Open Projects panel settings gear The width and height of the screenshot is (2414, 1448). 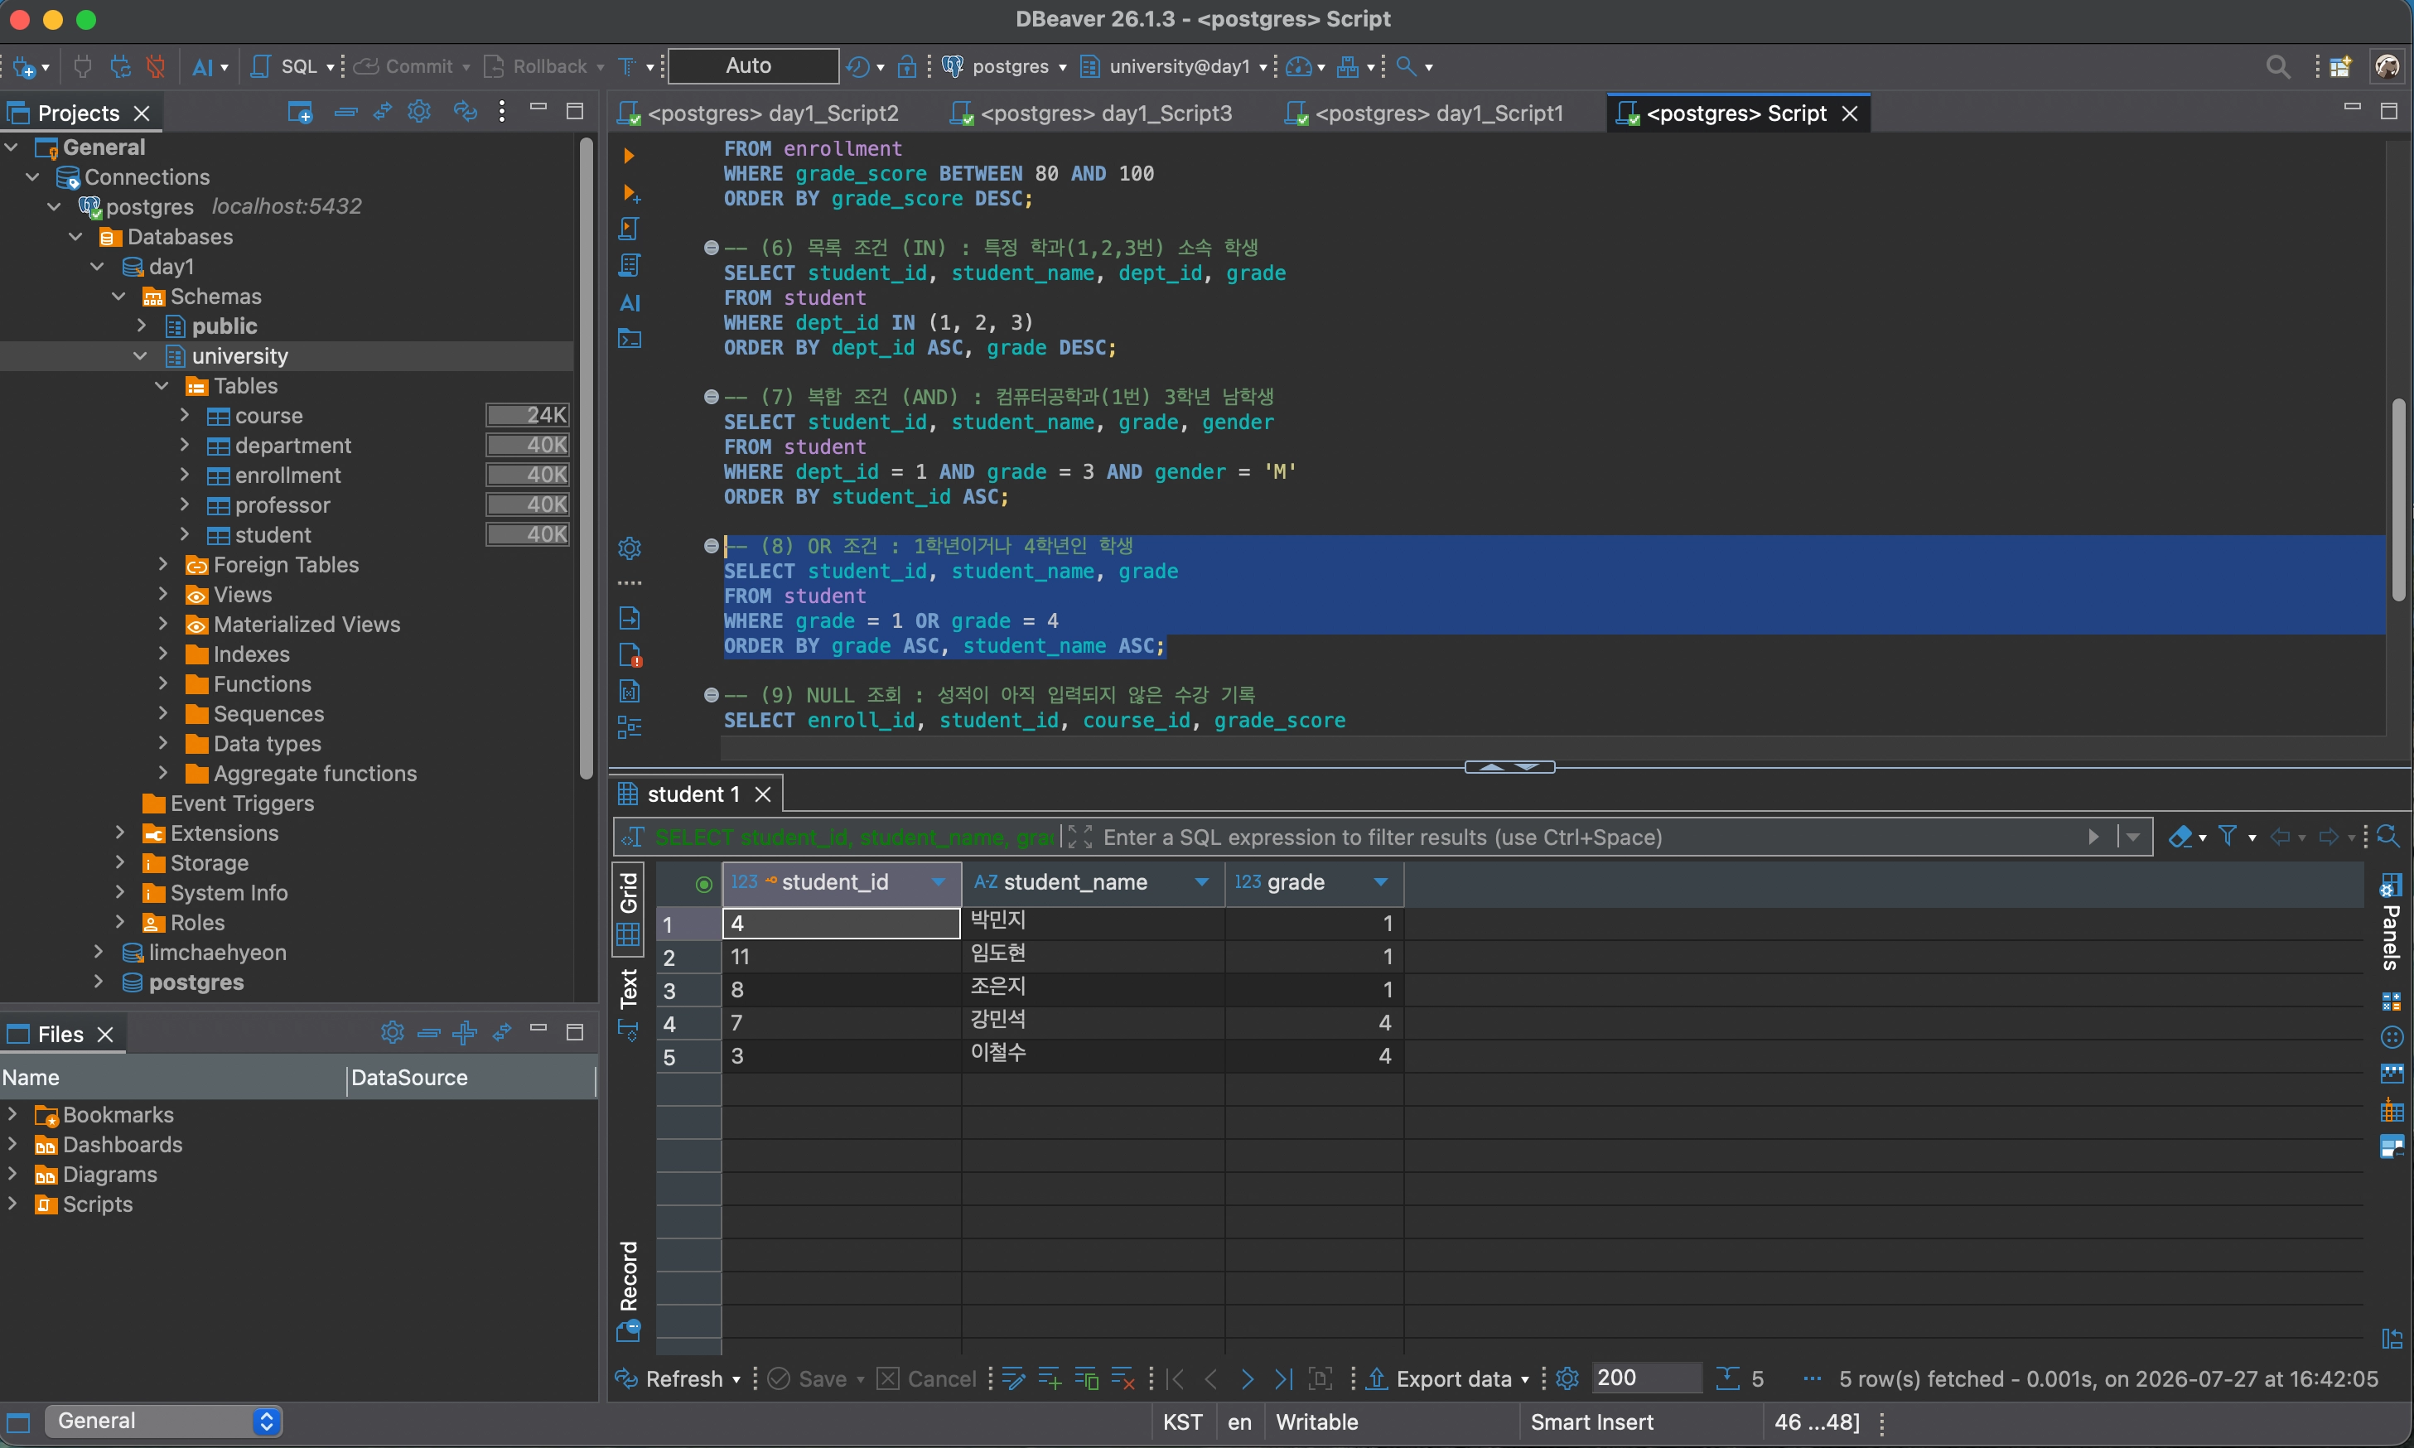click(419, 111)
